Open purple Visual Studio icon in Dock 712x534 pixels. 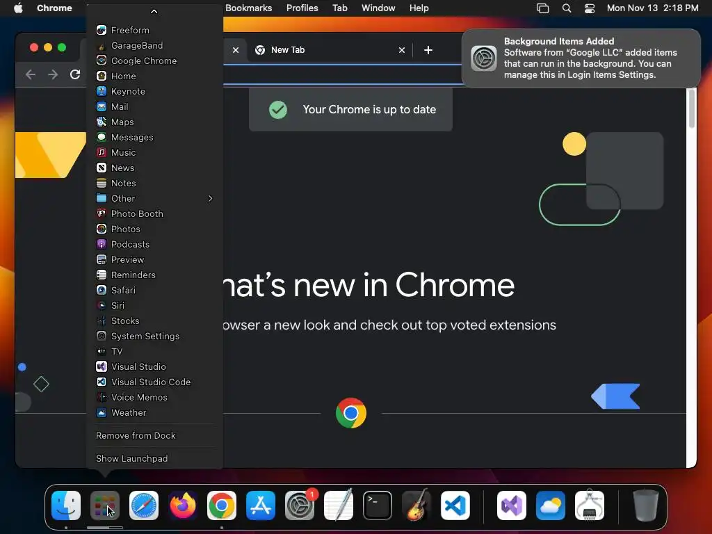coord(512,505)
